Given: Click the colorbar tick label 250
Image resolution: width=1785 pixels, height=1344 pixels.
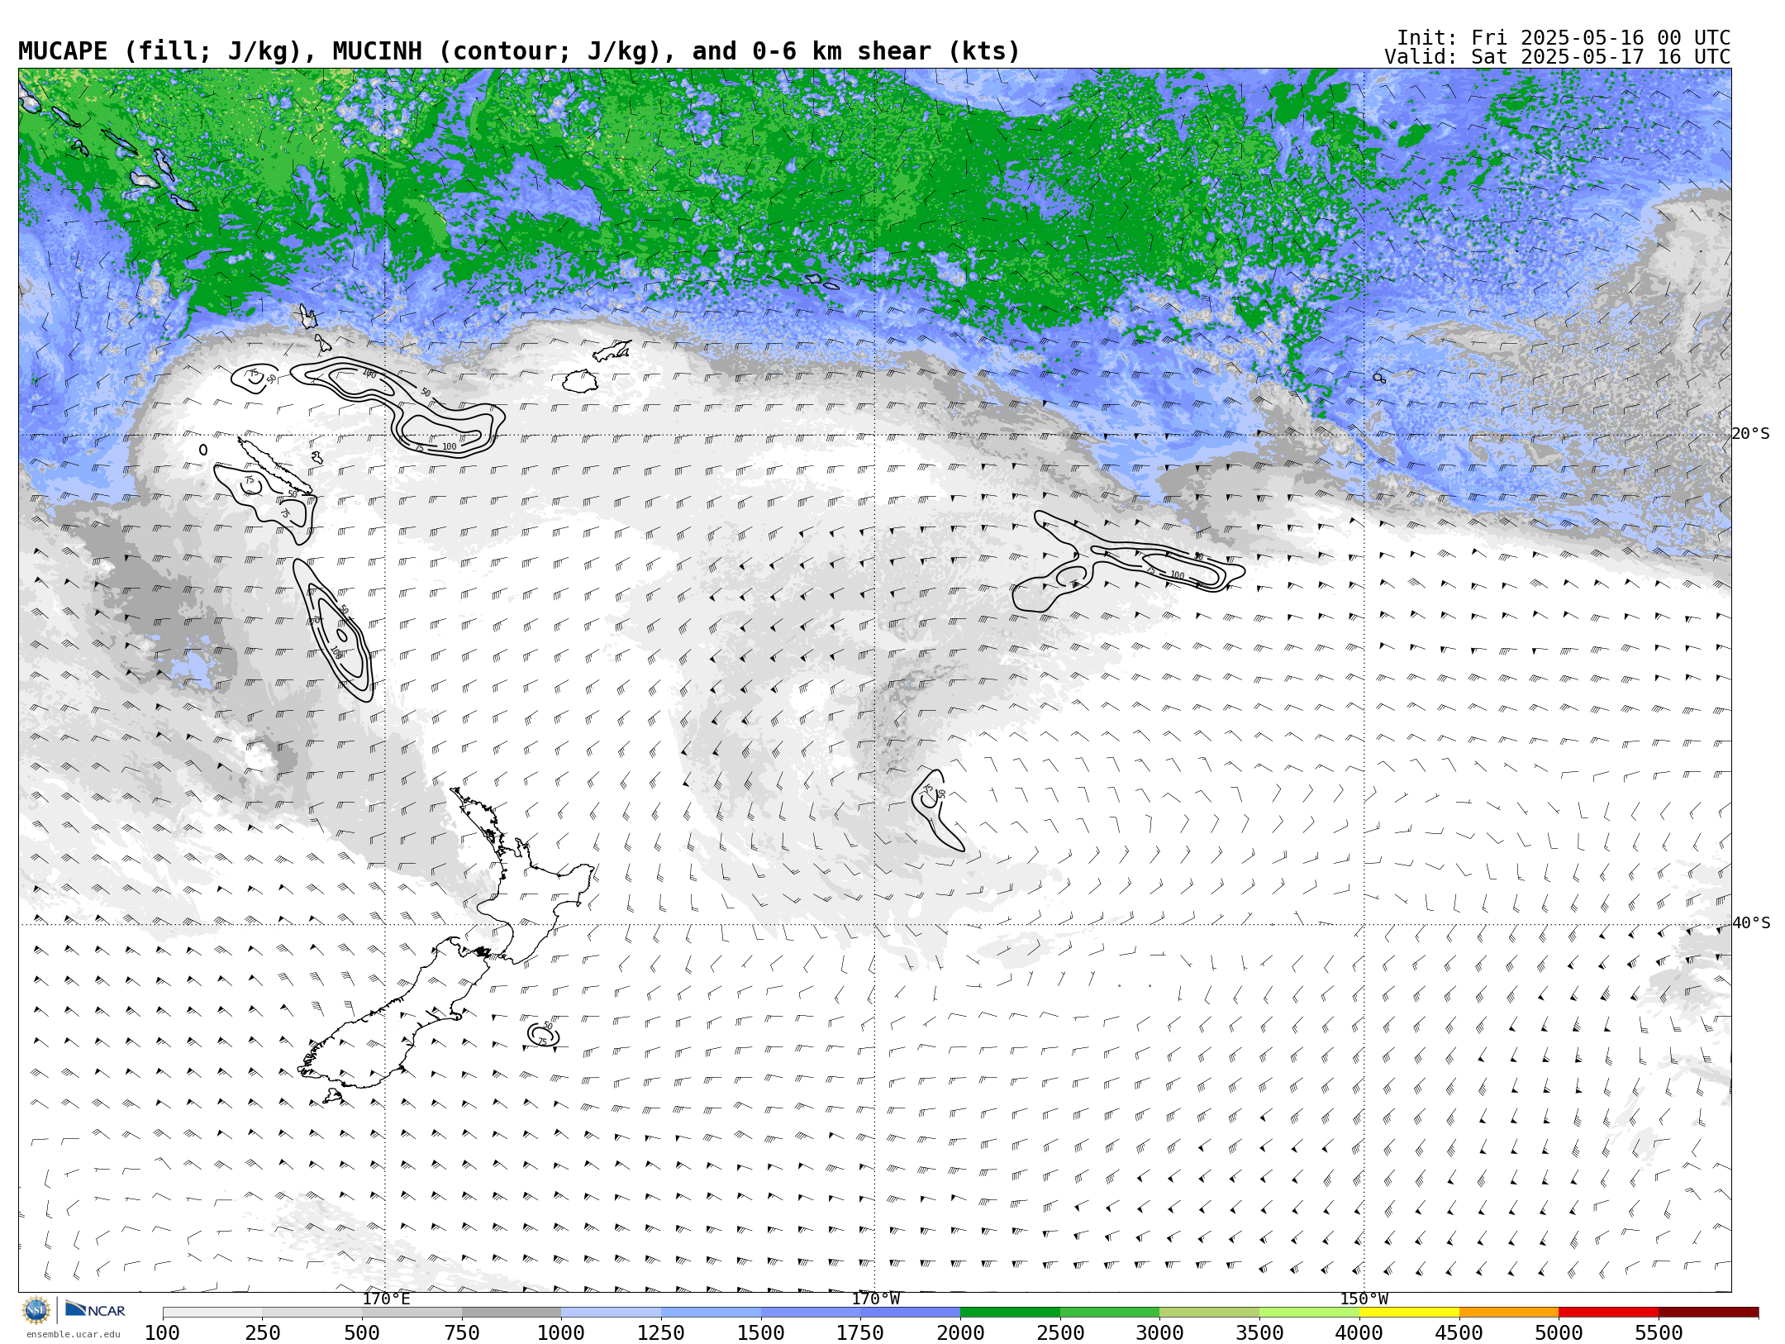Looking at the screenshot, I should click(x=262, y=1333).
